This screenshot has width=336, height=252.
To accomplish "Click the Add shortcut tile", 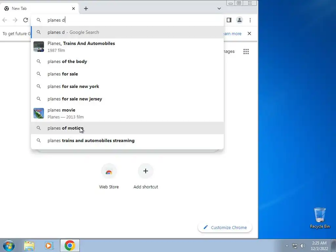I will [x=146, y=176].
